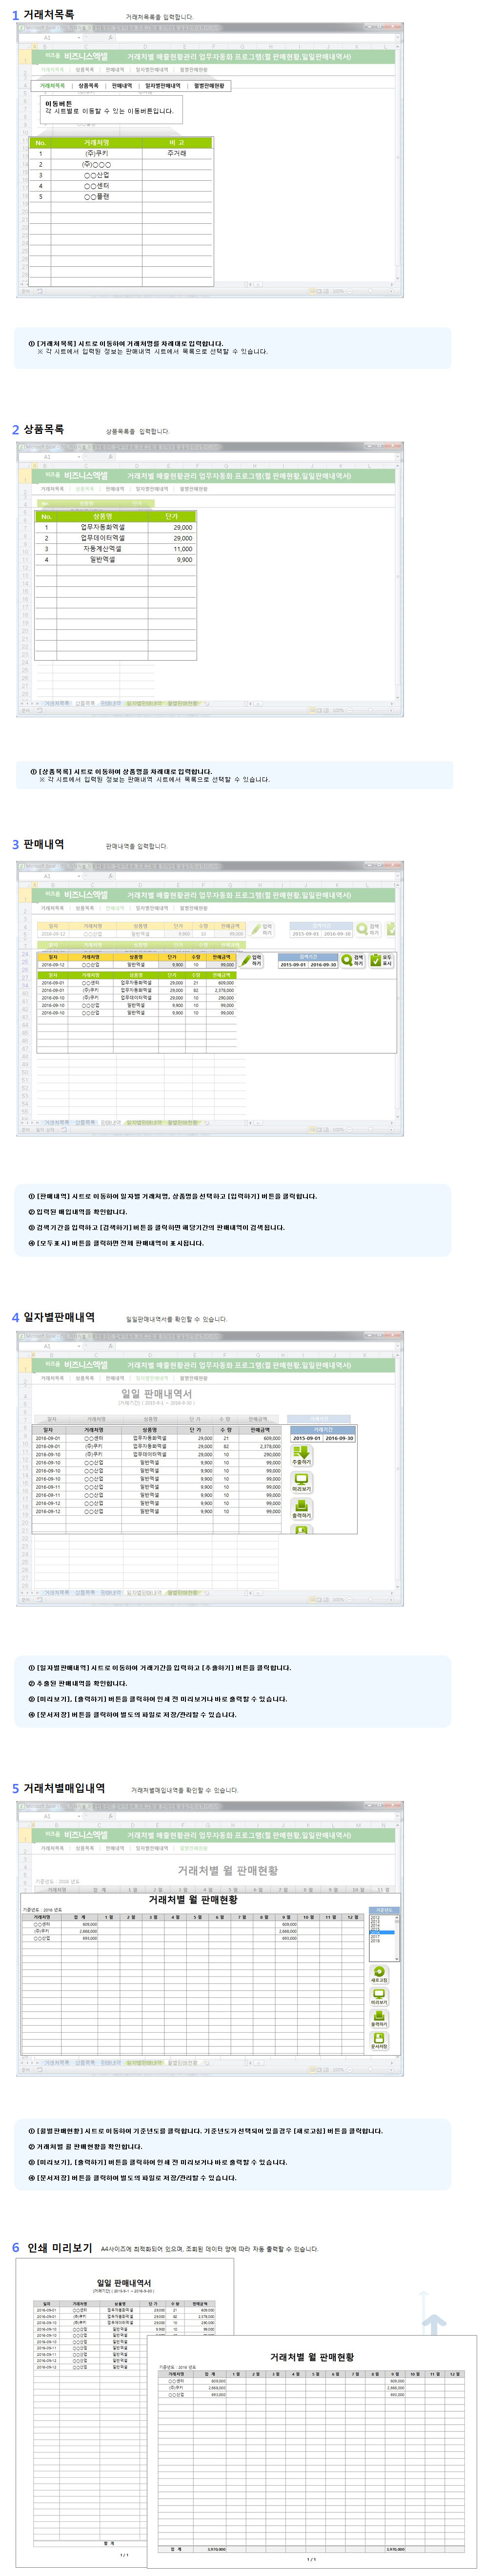Select cell ○○산업 in 거래처목록 table
Image resolution: width=483 pixels, height=2576 pixels.
97,175
